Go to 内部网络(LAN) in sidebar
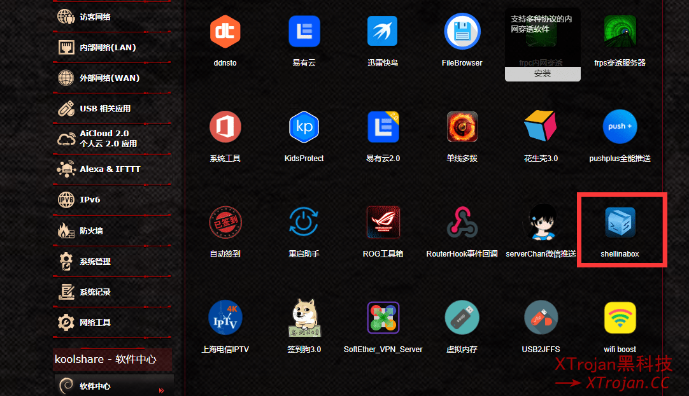Image resolution: width=689 pixels, height=396 pixels. click(107, 48)
